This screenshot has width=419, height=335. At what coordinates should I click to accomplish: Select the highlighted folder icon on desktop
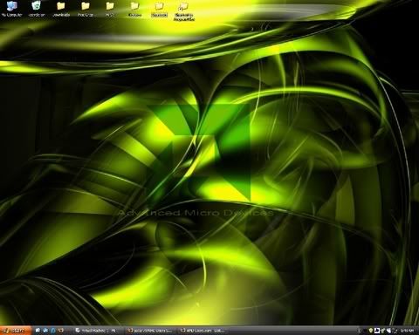click(160, 10)
